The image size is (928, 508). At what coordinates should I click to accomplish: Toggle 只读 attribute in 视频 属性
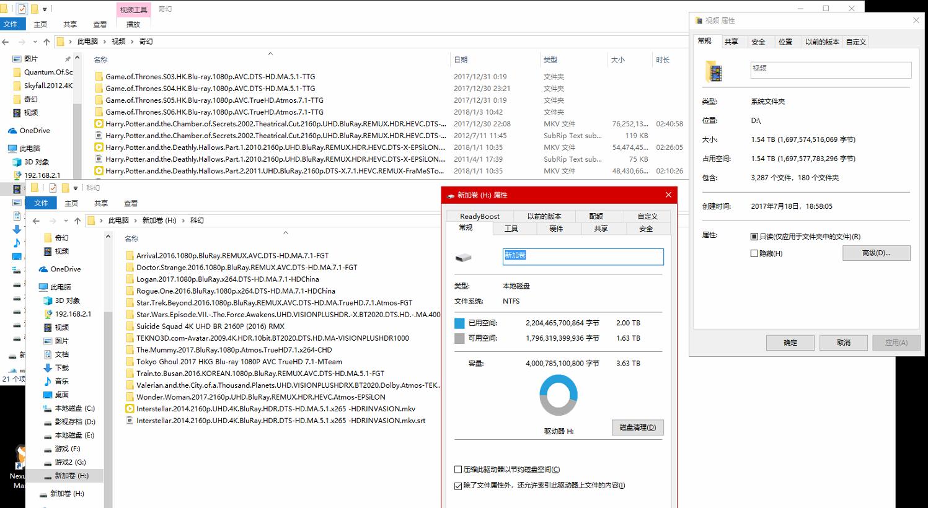(754, 237)
